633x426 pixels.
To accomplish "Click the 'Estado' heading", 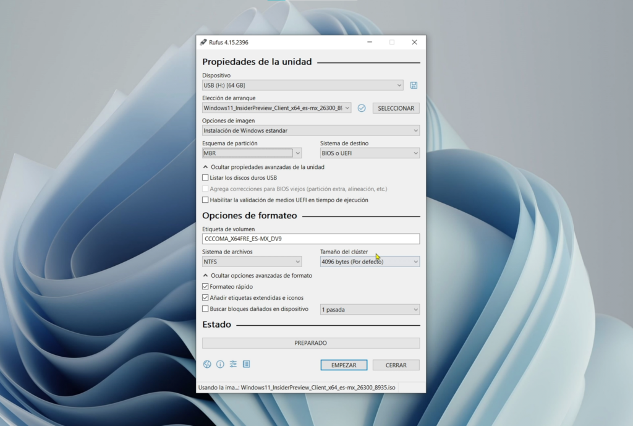I will (217, 325).
